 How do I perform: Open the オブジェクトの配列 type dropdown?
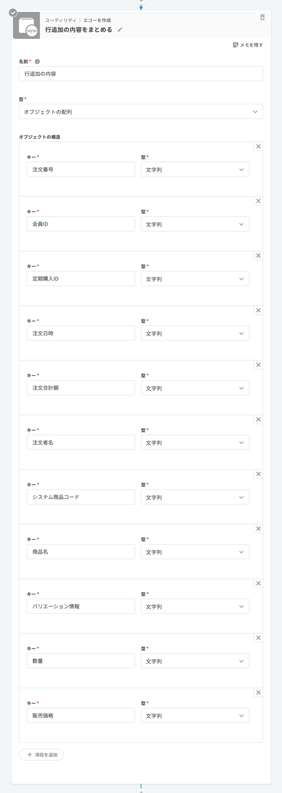point(141,111)
